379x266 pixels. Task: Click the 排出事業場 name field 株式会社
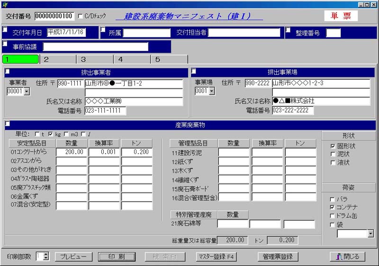coord(321,101)
